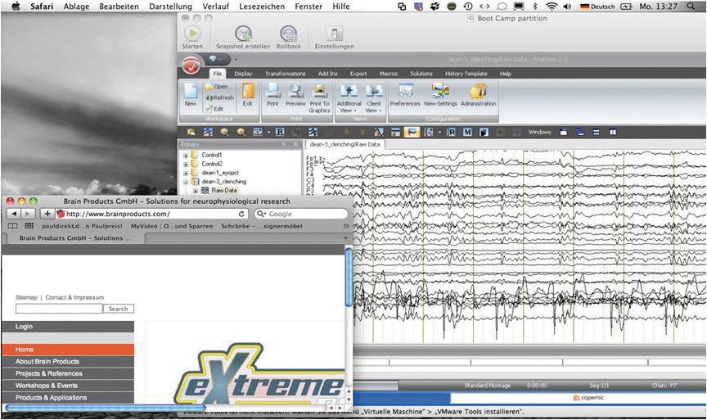Expand the dean-1_eyopcl tree node
The height and width of the screenshot is (420, 707).
pos(185,174)
